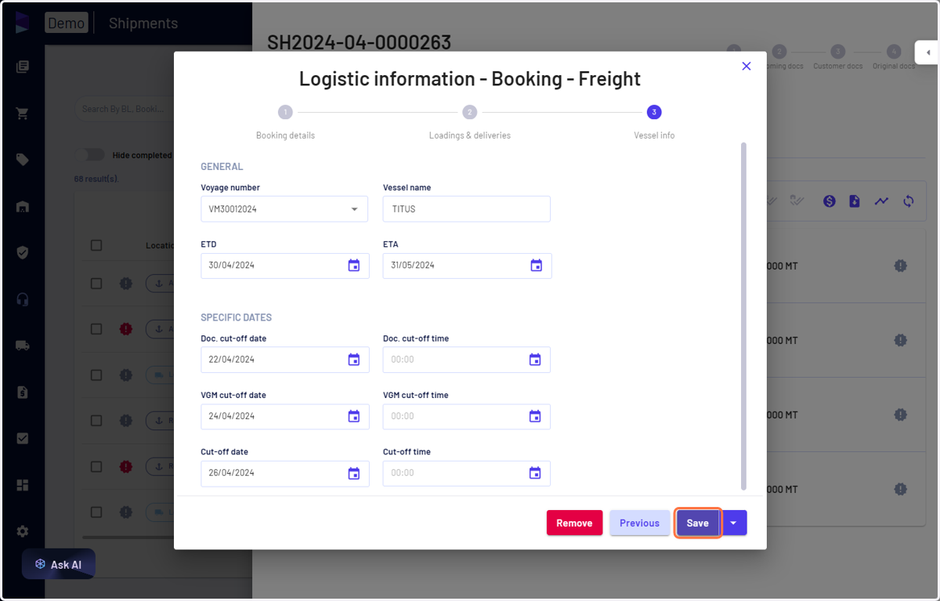
Task: Collapse the right side panel arrow
Action: 927,52
